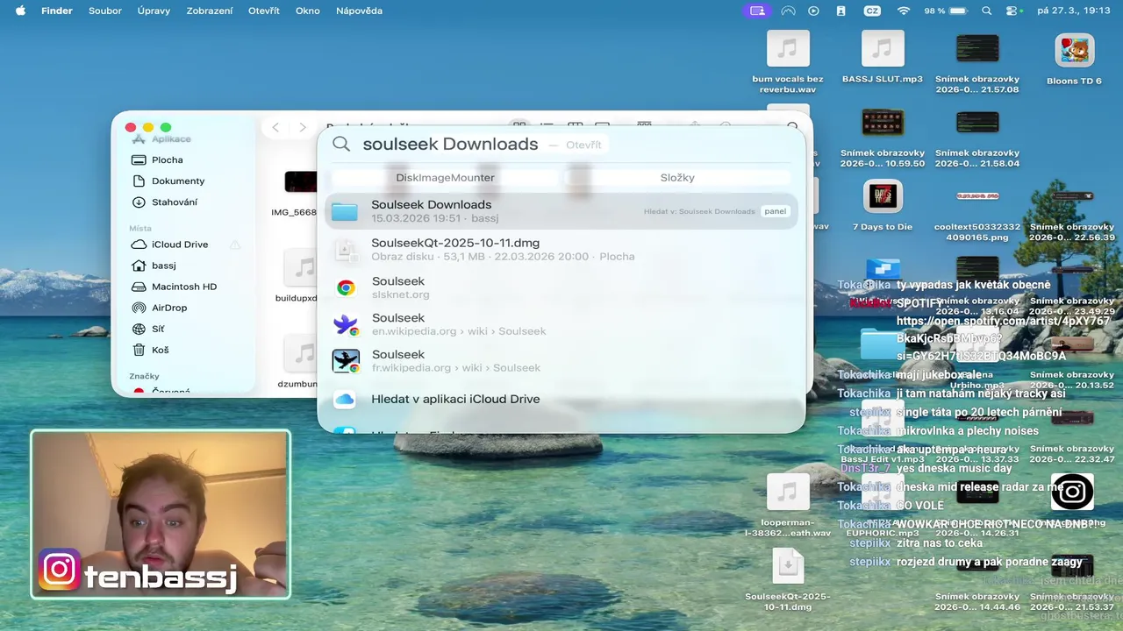Select 7 Days to Die desktop icon
Screen dimensions: 1123x631
883,197
